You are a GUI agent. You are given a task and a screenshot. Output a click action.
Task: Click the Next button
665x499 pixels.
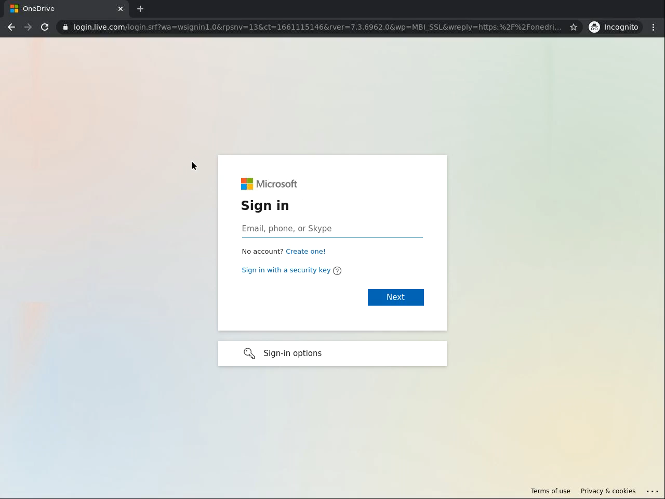[x=396, y=297]
